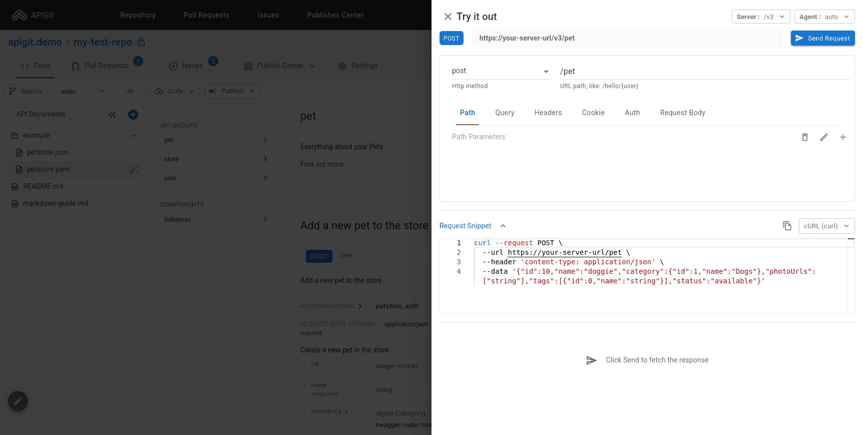This screenshot has height=435, width=863.
Task: Expand the AUTHORIZATIONS section chevron
Action: coord(360,306)
